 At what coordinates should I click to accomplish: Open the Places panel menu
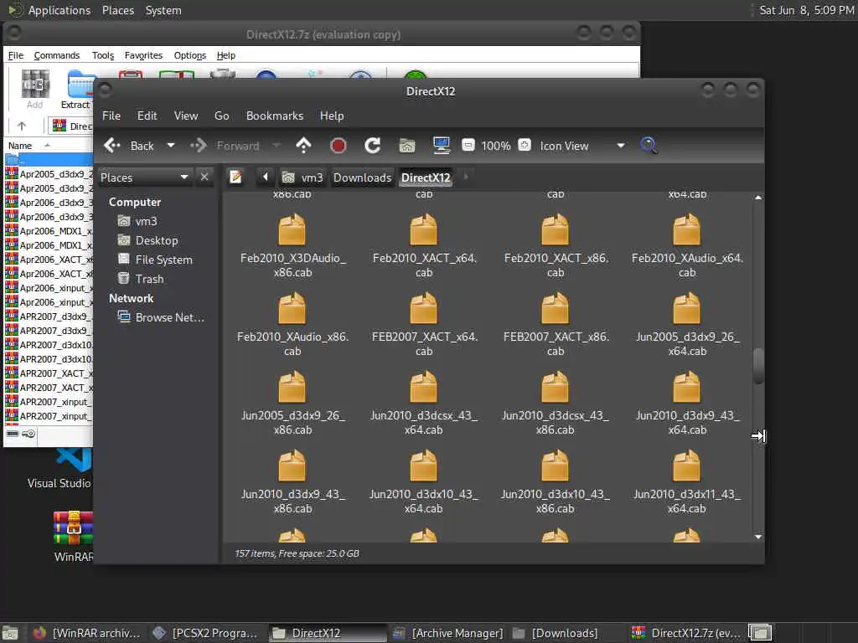(x=117, y=10)
